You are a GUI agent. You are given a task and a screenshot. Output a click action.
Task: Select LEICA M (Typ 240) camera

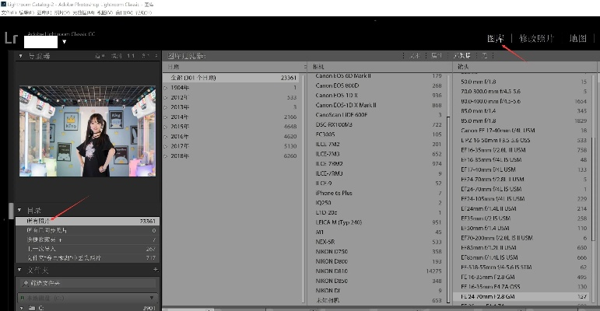[x=377, y=222]
